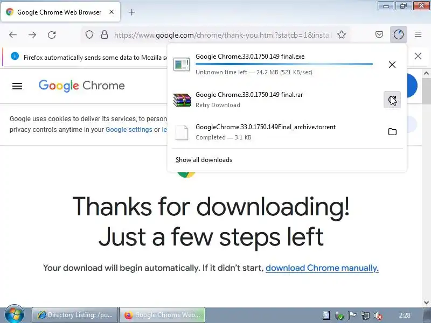Click 'Retry Download' status text
Viewport: 431px width, 323px height.
pos(218,105)
